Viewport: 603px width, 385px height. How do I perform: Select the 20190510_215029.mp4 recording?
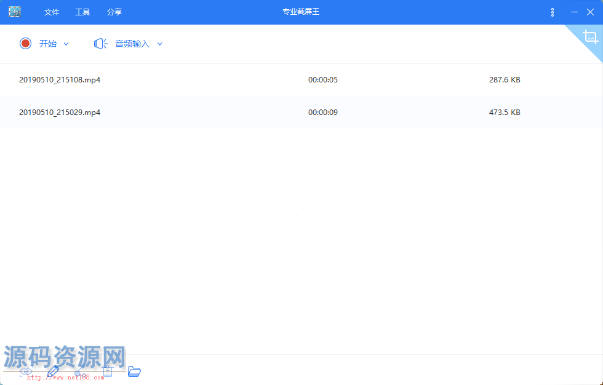60,113
